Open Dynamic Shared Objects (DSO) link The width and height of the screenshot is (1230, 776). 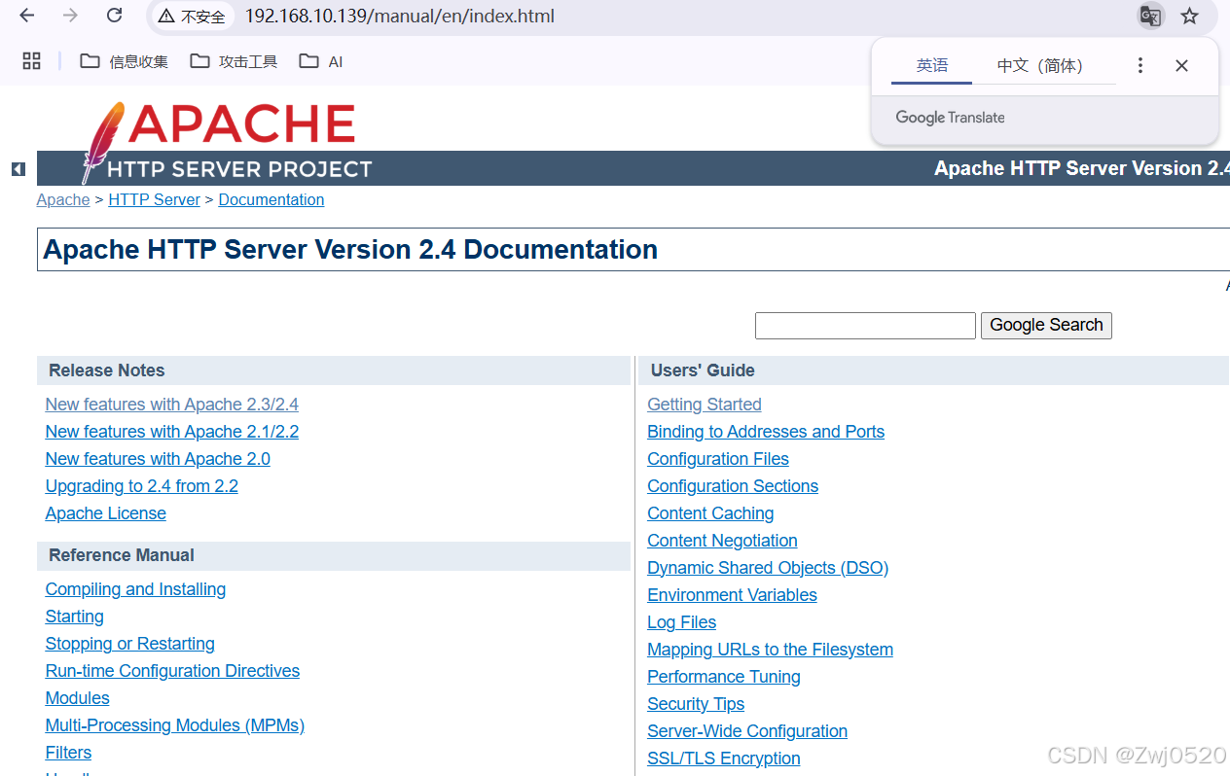(x=768, y=568)
